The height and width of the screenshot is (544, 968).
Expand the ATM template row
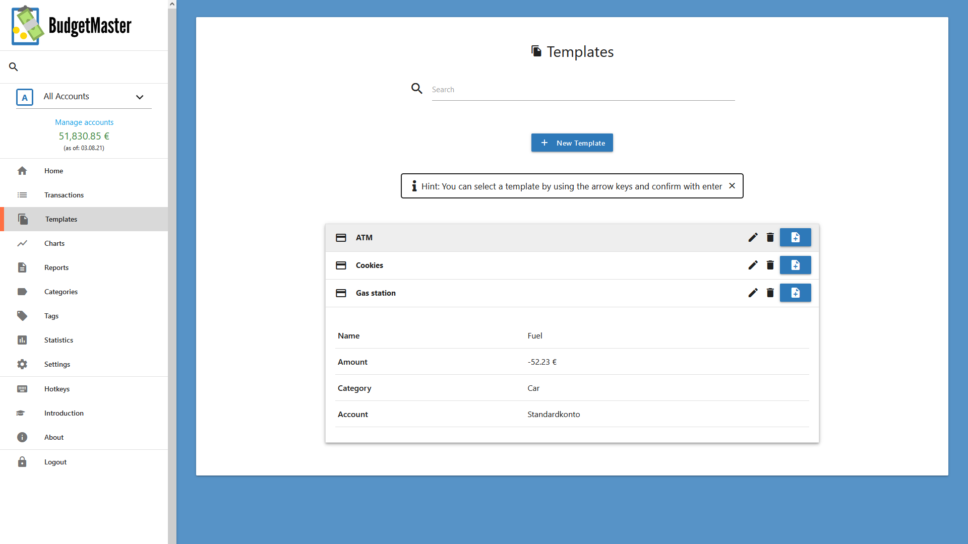(572, 238)
